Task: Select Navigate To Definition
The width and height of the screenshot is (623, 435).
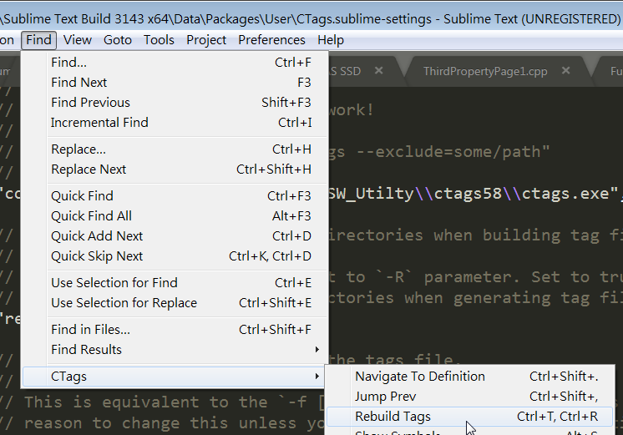Action: click(x=469, y=377)
